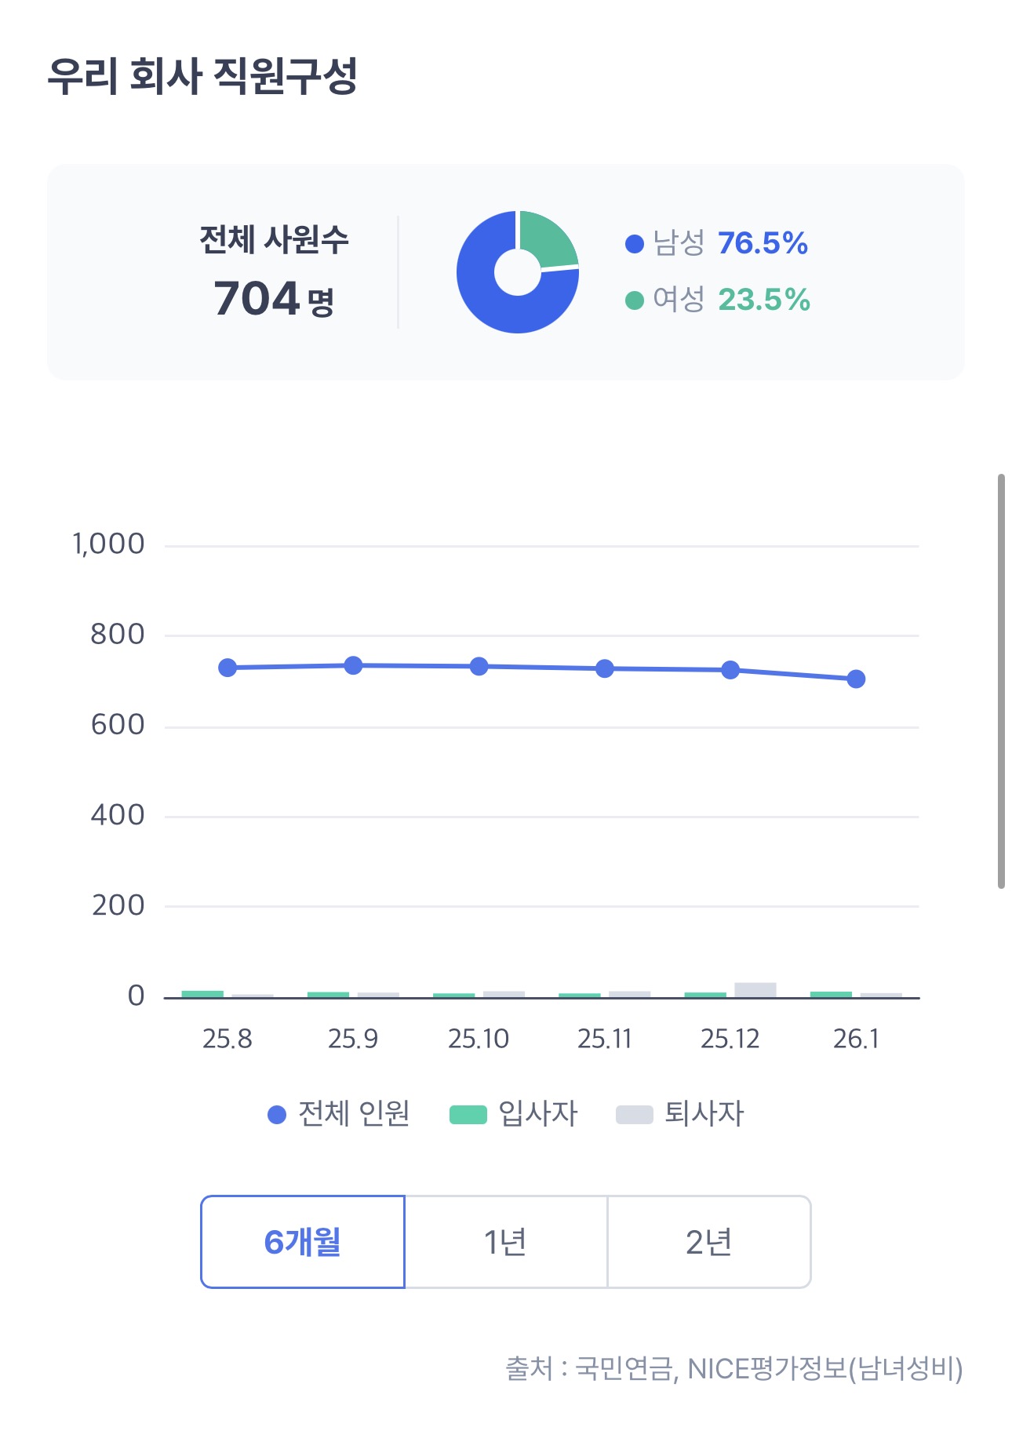Toggle the 입사자 legend item
Image resolution: width=1012 pixels, height=1449 pixels.
click(514, 1114)
